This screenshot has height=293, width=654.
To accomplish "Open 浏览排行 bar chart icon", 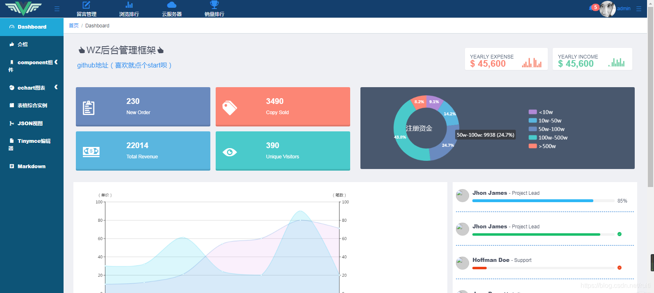I will coord(129,5).
